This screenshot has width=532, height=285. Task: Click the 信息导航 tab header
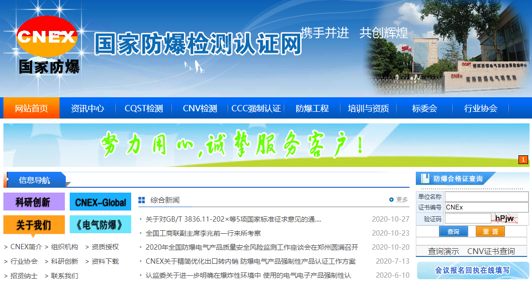pyautogui.click(x=34, y=180)
